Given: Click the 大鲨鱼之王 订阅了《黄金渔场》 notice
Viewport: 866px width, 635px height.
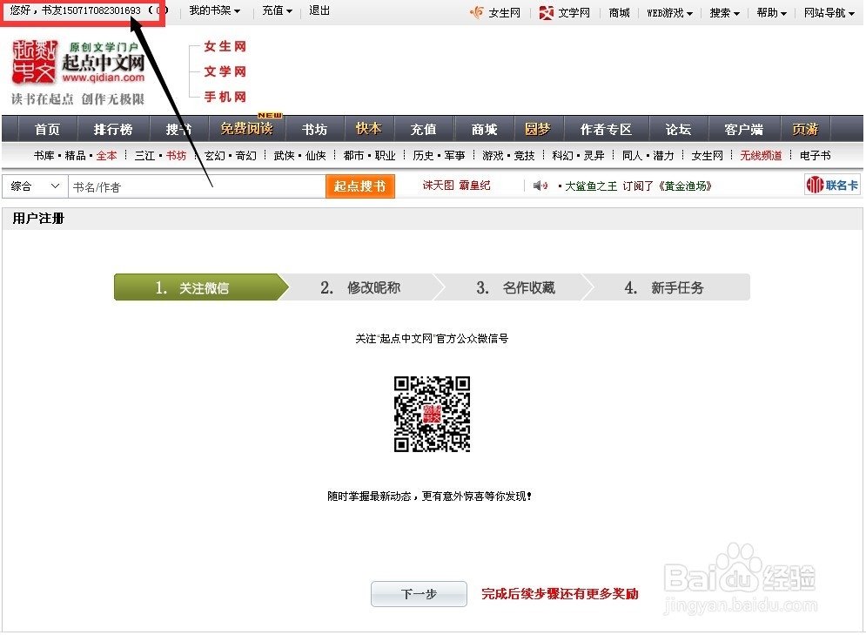Looking at the screenshot, I should point(637,186).
